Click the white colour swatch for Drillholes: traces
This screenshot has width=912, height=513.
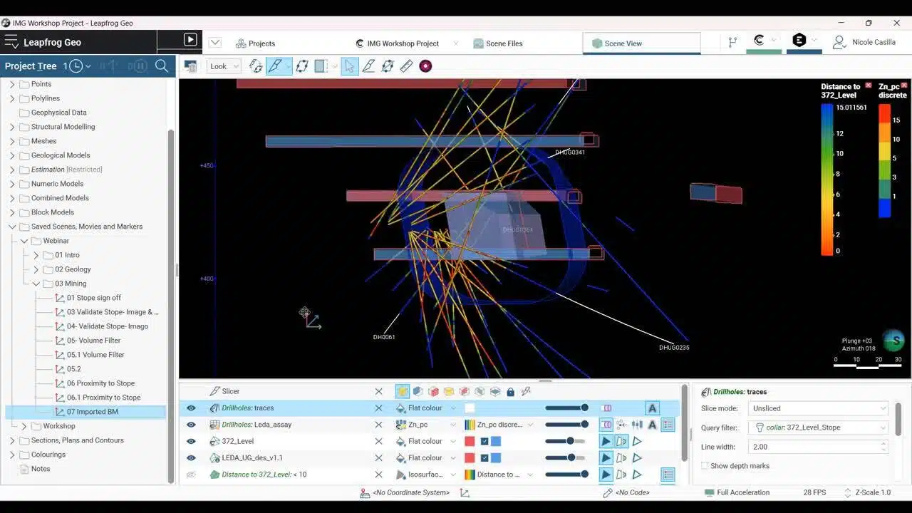(470, 408)
